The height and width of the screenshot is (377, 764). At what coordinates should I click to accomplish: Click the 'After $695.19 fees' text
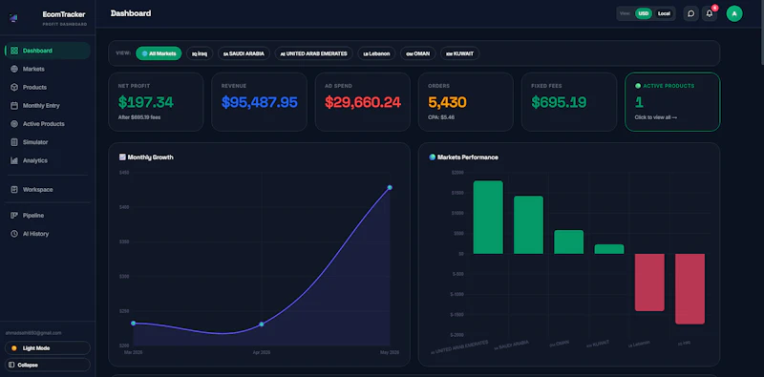point(139,117)
